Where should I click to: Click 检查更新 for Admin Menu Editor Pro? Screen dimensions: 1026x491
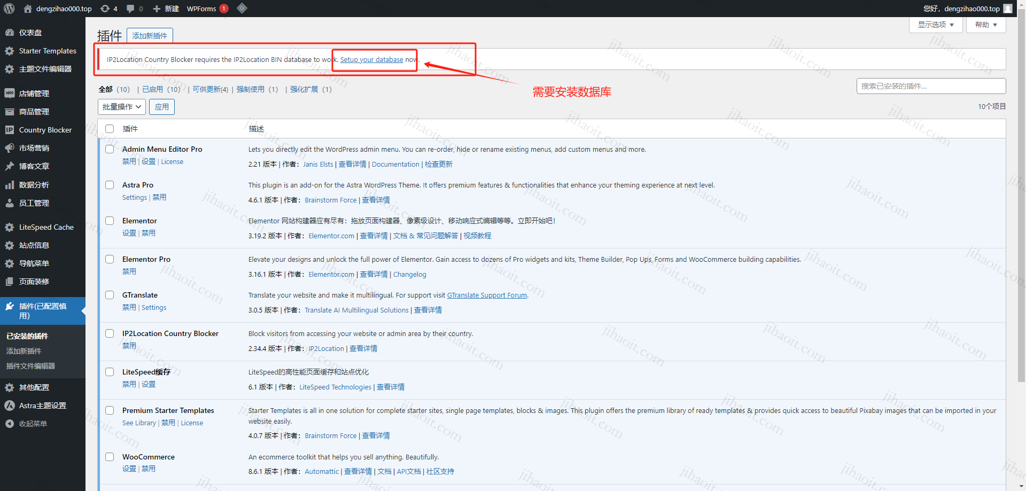tap(439, 164)
